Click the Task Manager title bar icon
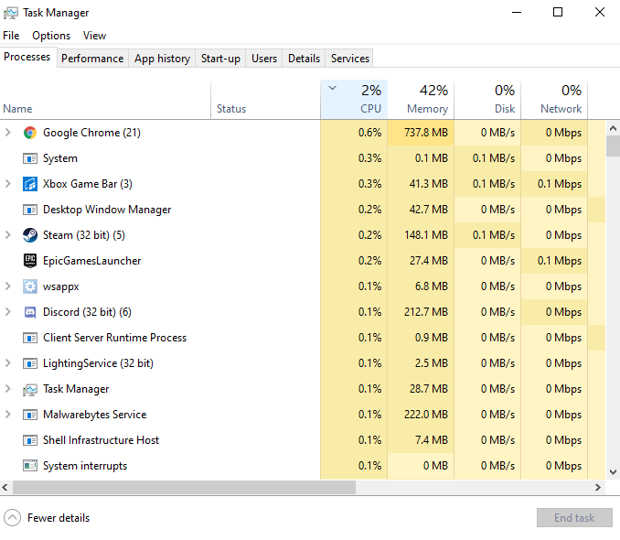 (x=11, y=13)
